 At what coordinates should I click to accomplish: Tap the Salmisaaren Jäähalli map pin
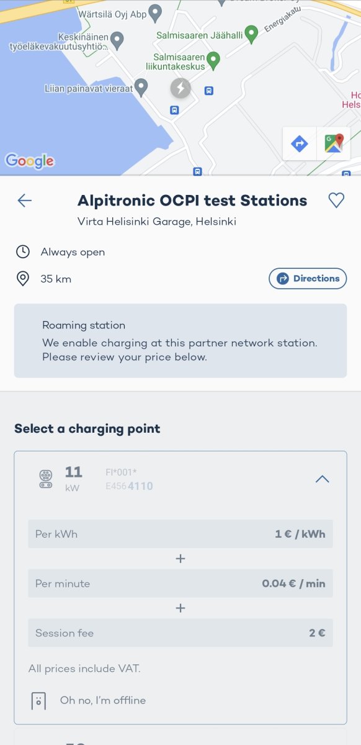tap(251, 34)
